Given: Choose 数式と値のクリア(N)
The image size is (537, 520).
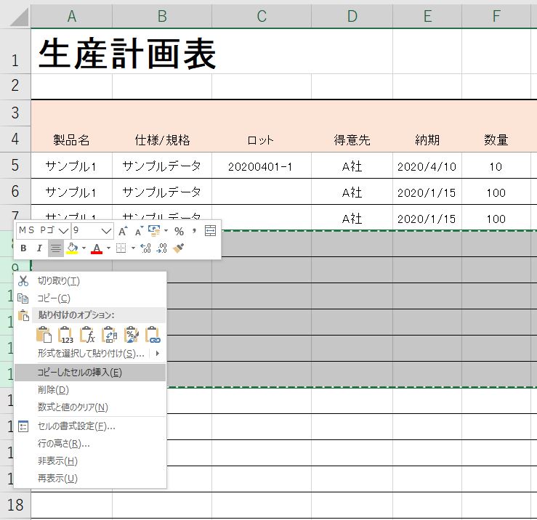Looking at the screenshot, I should coord(89,407).
